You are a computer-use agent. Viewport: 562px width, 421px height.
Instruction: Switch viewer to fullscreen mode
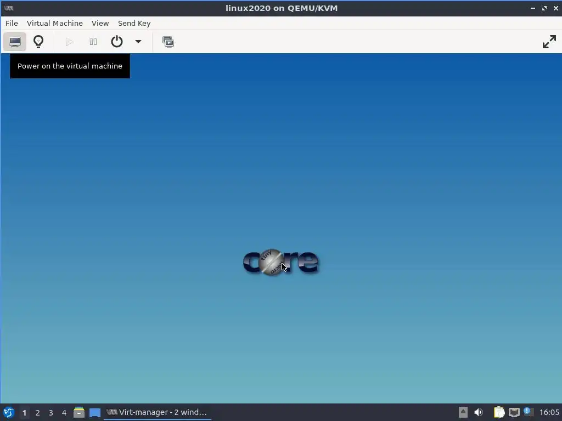click(x=549, y=42)
